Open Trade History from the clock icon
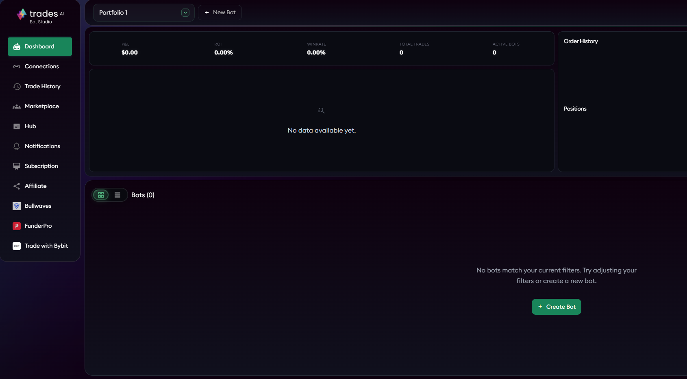 (x=17, y=87)
